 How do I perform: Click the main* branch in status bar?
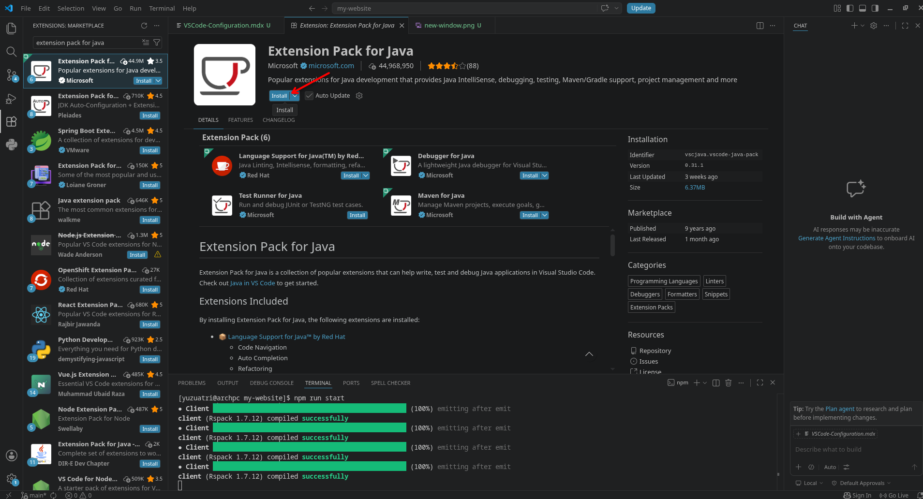[33, 495]
